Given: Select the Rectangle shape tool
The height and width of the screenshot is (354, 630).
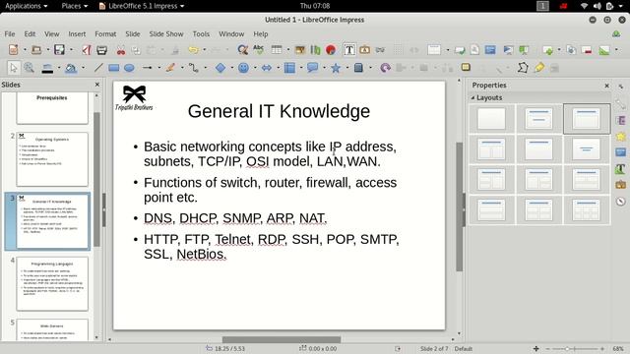Looking at the screenshot, I should click(114, 68).
